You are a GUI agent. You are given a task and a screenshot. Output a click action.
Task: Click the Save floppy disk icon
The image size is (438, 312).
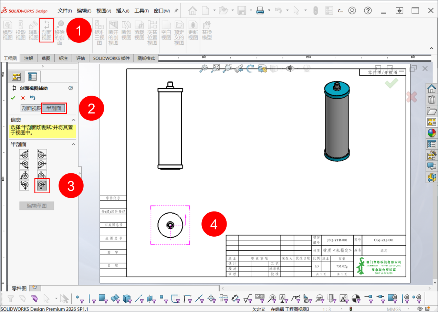(242, 11)
